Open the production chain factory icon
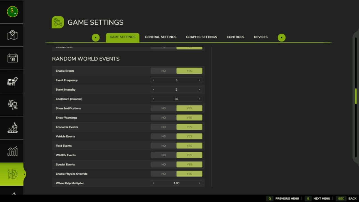 click(x=12, y=128)
